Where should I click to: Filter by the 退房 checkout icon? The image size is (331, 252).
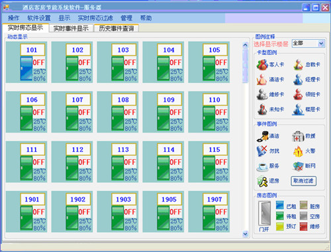[262, 181]
